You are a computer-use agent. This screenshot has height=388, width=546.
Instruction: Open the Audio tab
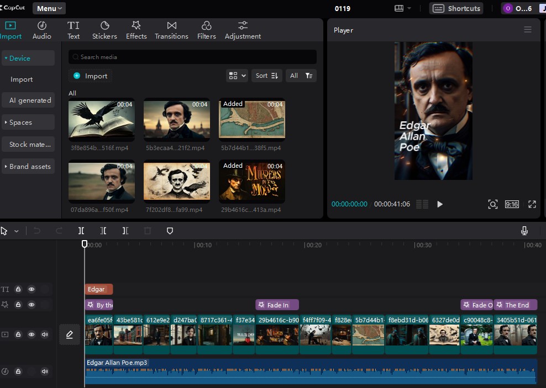pos(42,30)
